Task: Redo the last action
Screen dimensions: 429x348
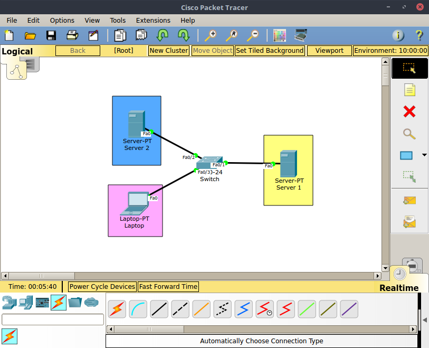Action: tap(184, 35)
